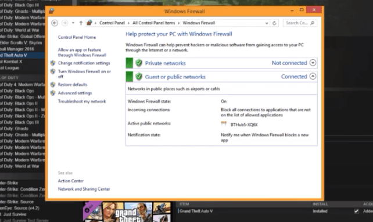The image size is (373, 222).
Task: Open Action Center link
Action: coord(71,181)
